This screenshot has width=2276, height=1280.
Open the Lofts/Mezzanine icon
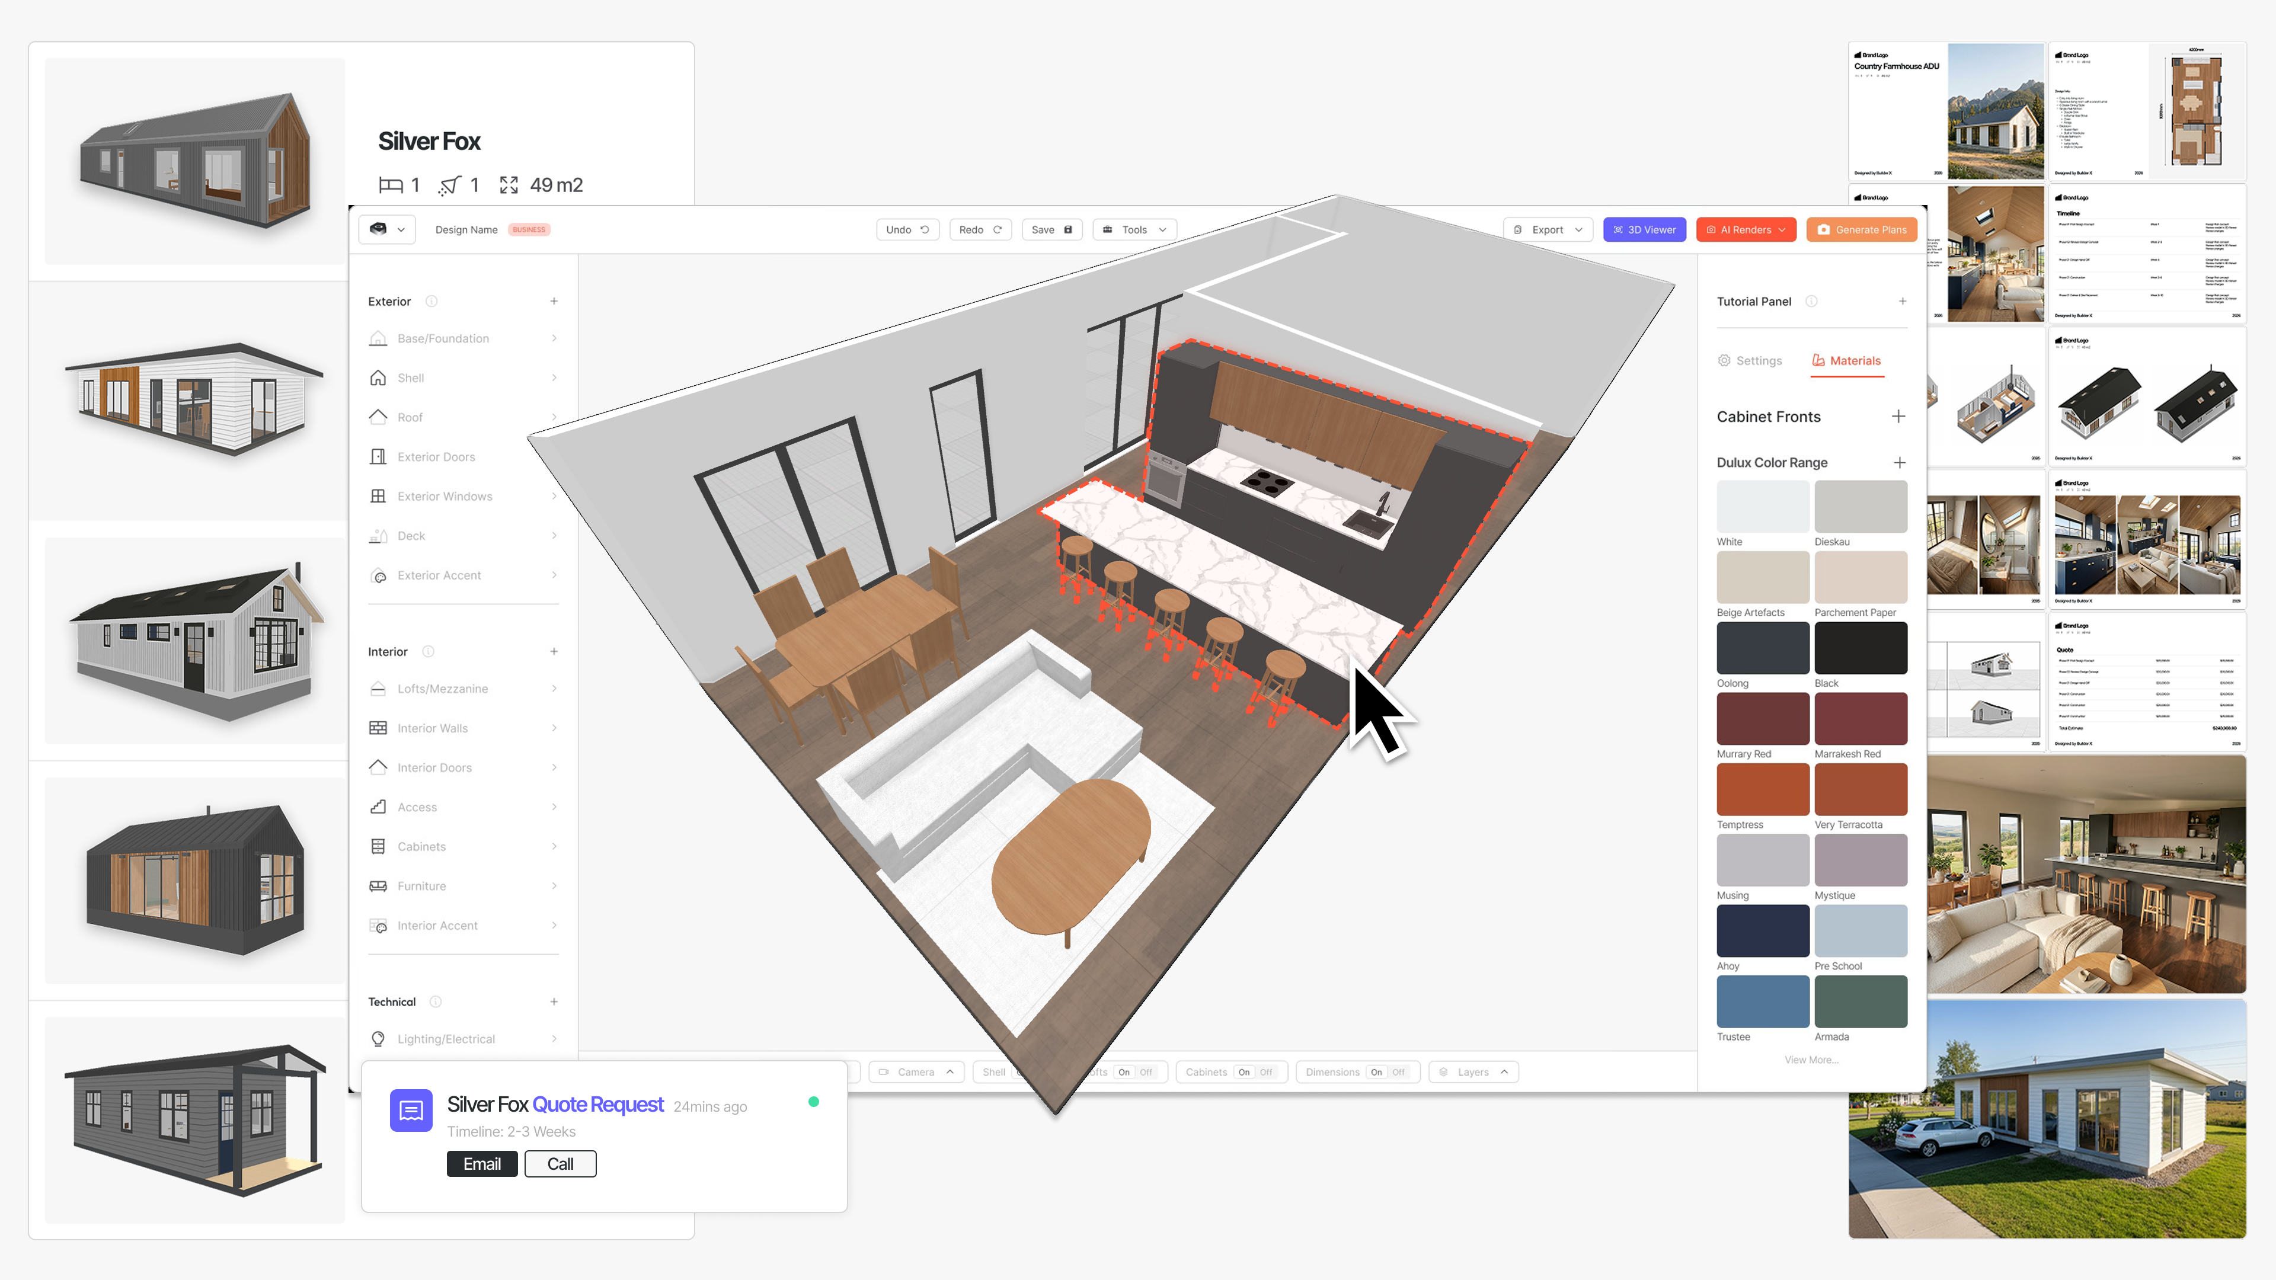(378, 689)
